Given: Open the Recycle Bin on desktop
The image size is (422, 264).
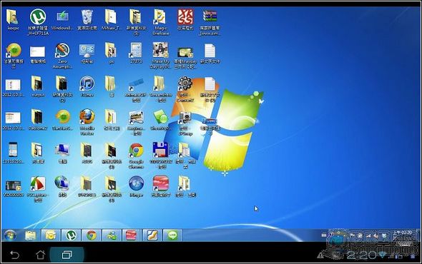Looking at the screenshot, I should point(87,17).
